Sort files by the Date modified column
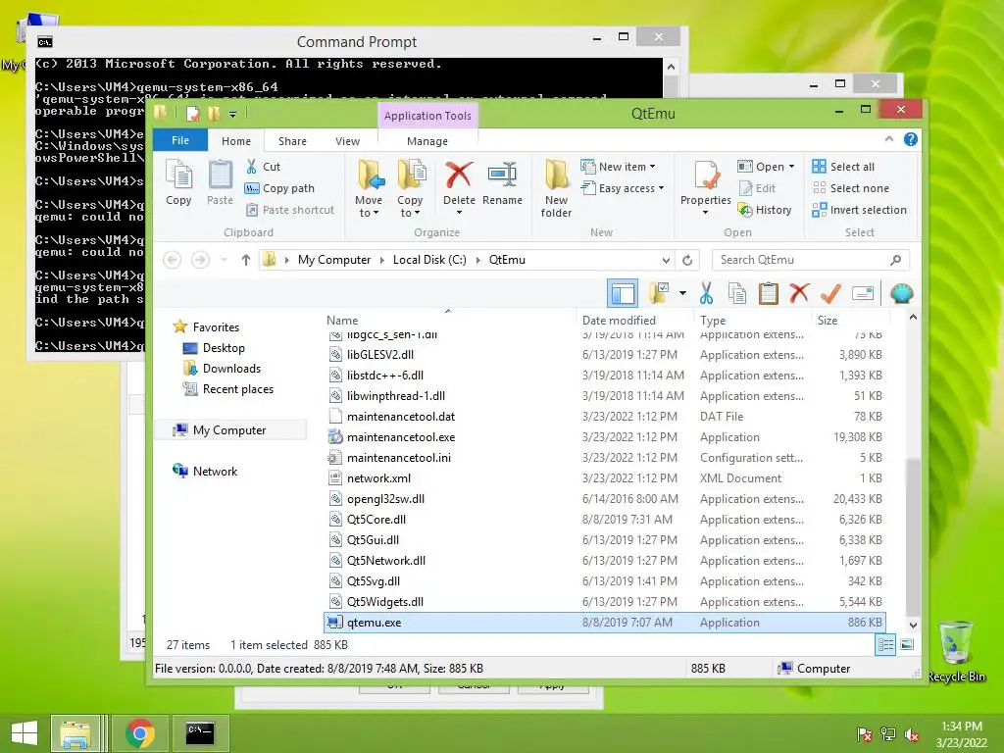This screenshot has height=753, width=1004. 619,321
